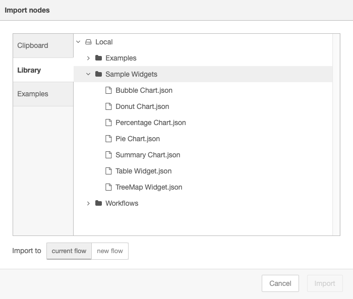The height and width of the screenshot is (299, 353).
Task: Click the Sample Widgets folder icon
Action: (x=98, y=74)
